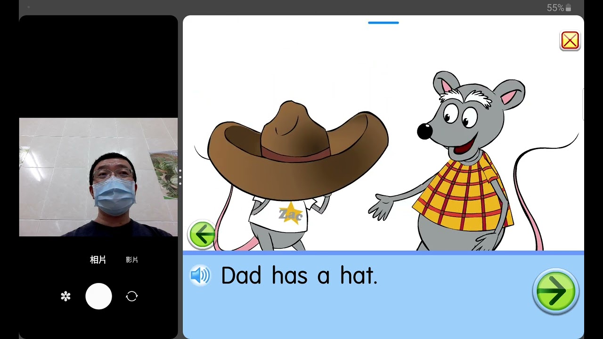This screenshot has width=603, height=339.
Task: Go back with the green left arrow
Action: click(x=202, y=234)
